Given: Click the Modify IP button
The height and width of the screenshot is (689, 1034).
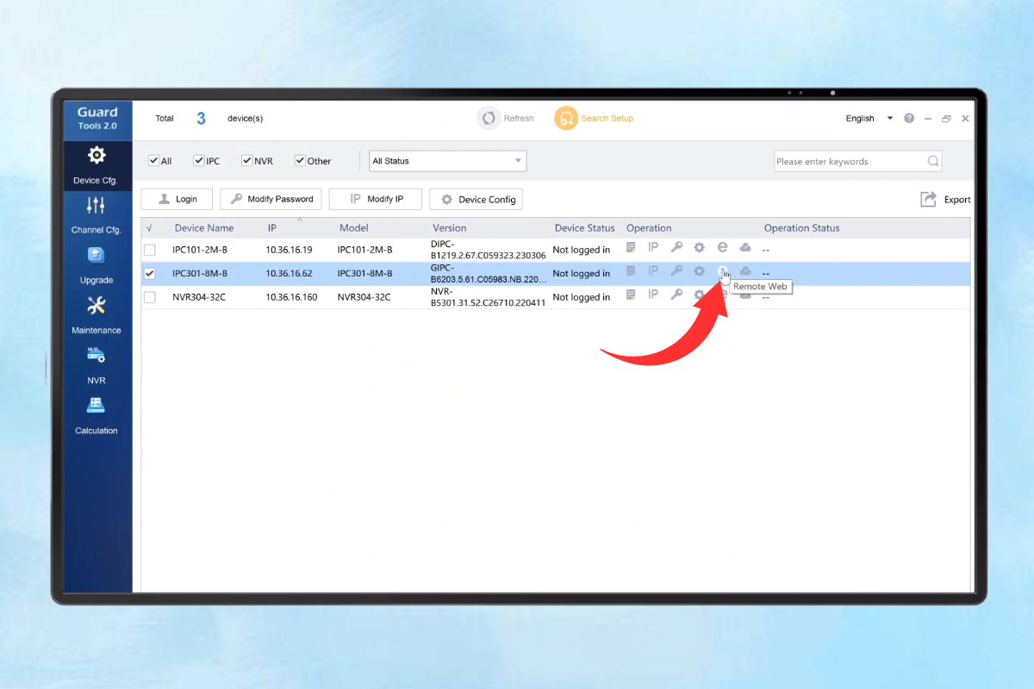Looking at the screenshot, I should pos(376,199).
